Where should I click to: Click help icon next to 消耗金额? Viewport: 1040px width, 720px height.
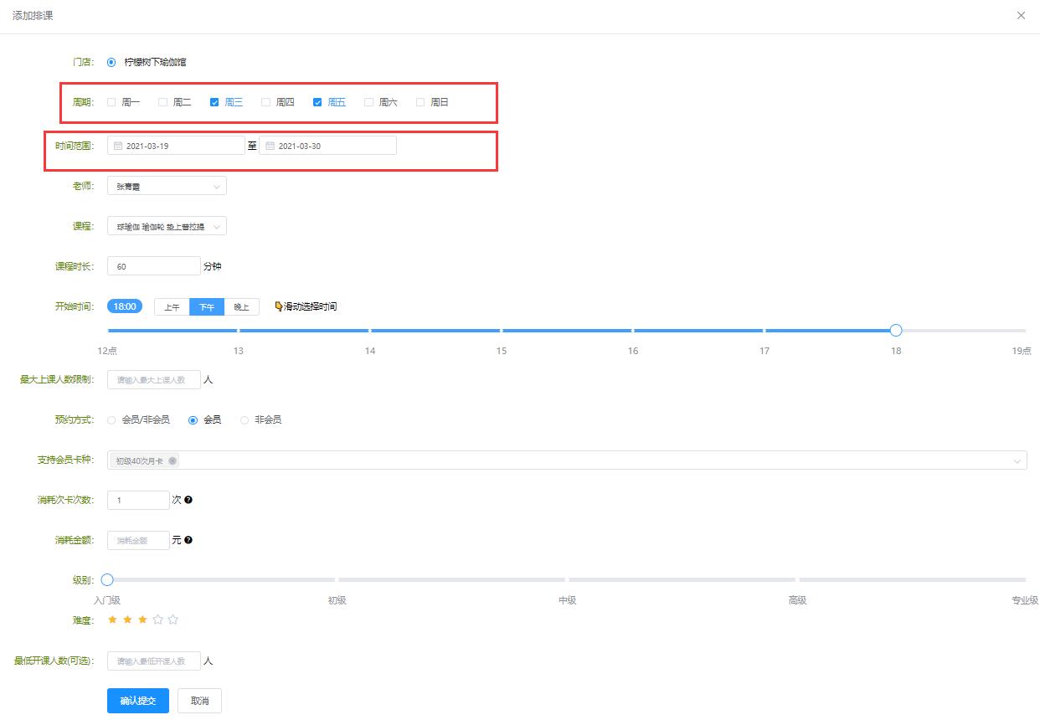[188, 540]
